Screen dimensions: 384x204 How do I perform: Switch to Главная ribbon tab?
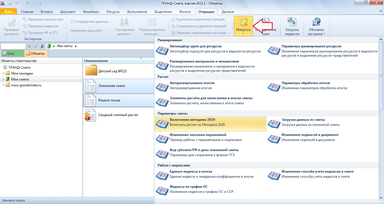[27, 12]
